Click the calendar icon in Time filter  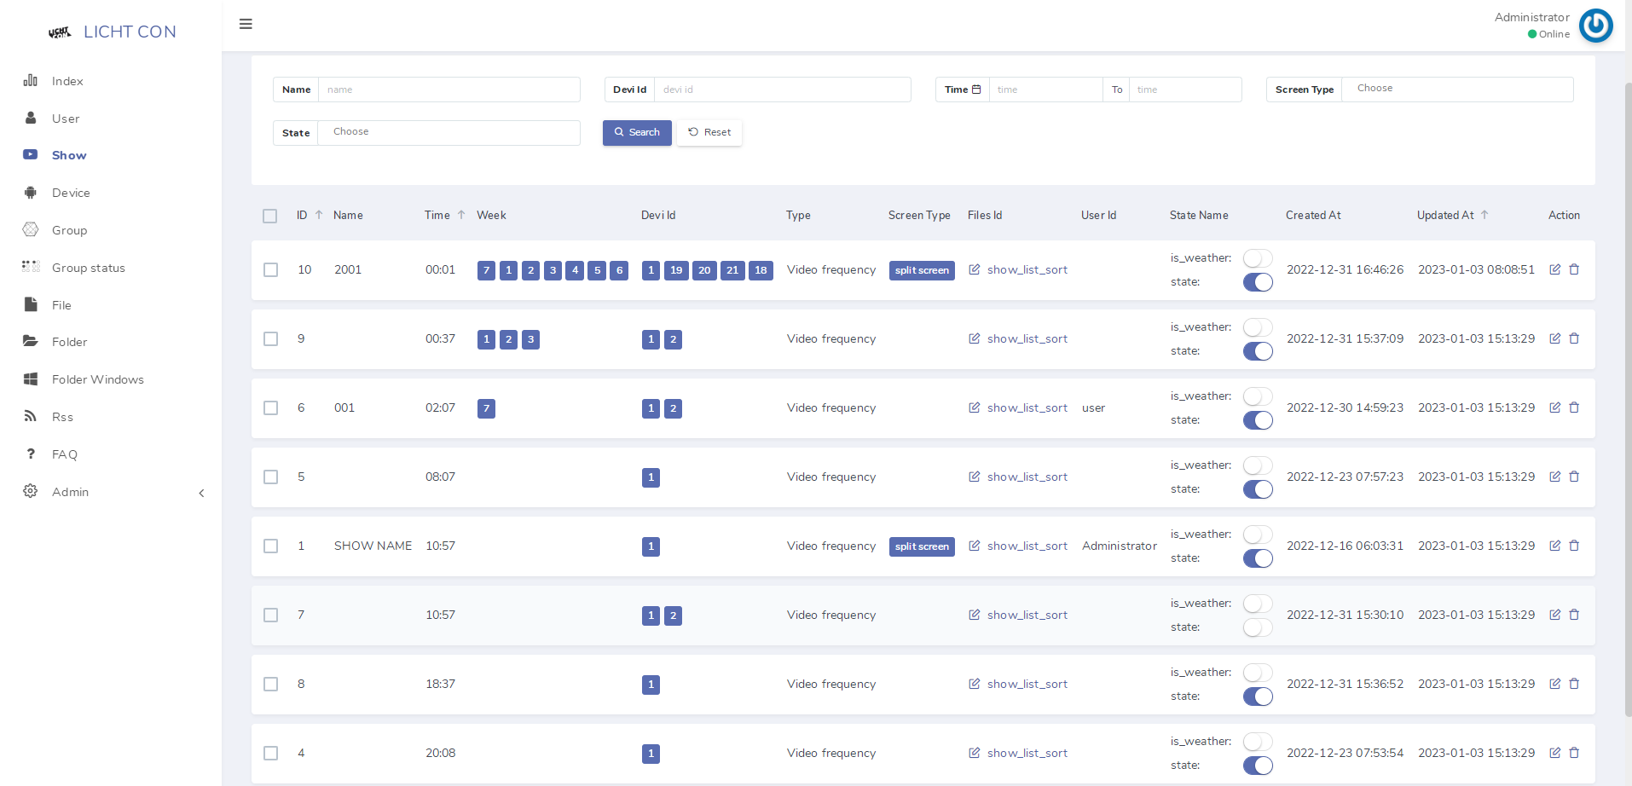[x=976, y=90]
